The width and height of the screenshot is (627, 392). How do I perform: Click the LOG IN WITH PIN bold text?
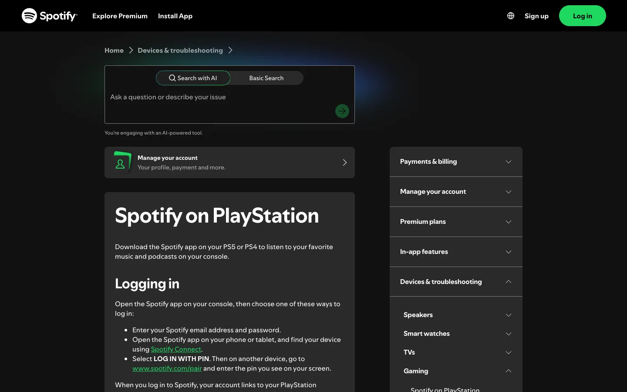coord(182,359)
